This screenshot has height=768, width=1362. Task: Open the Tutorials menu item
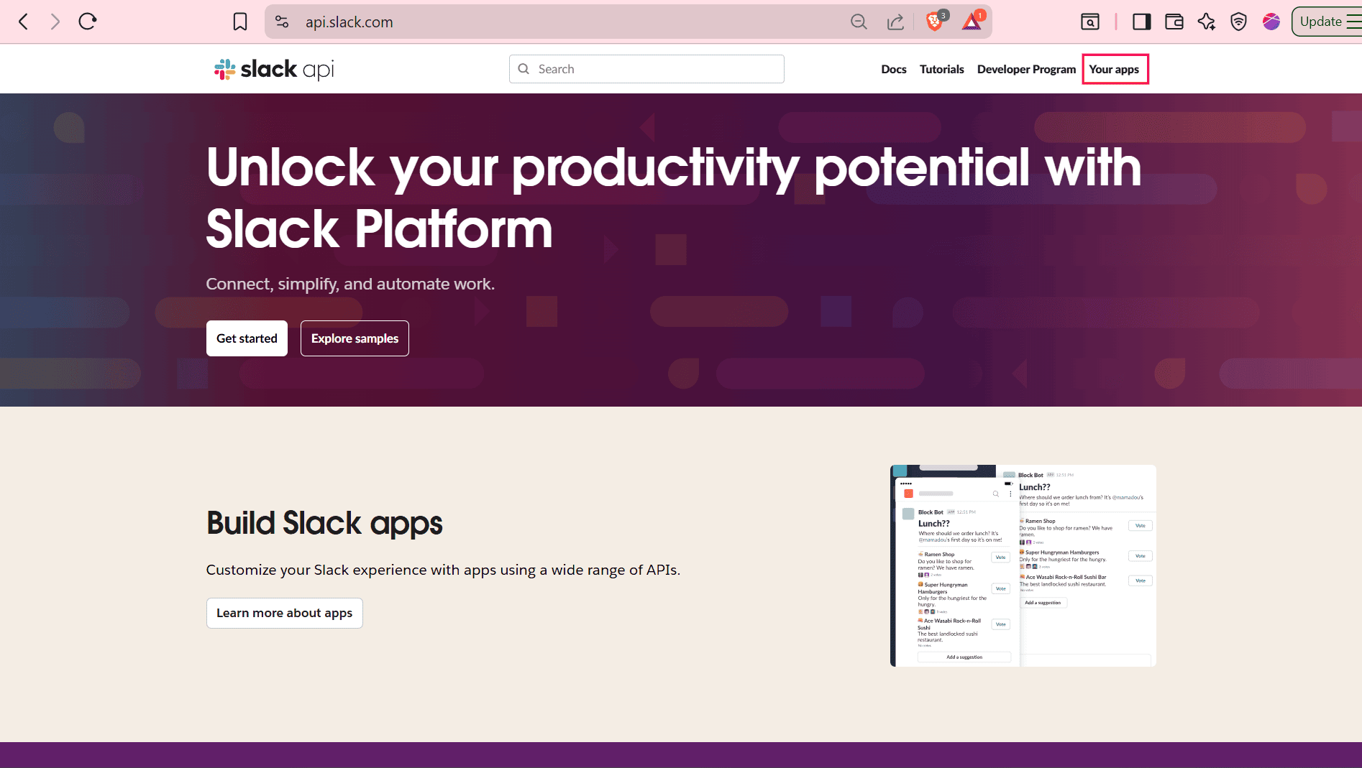click(942, 69)
